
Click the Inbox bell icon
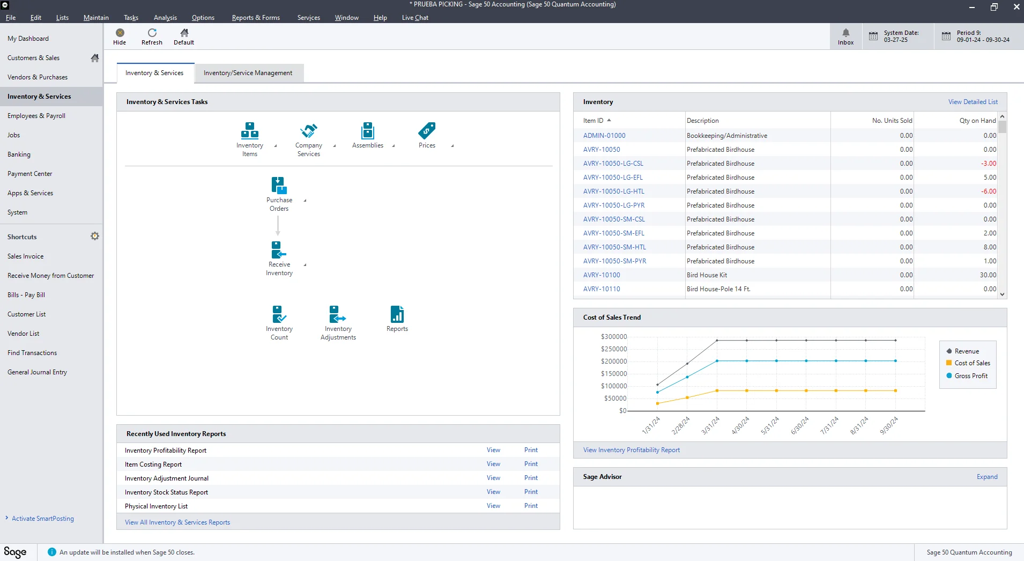point(846,33)
